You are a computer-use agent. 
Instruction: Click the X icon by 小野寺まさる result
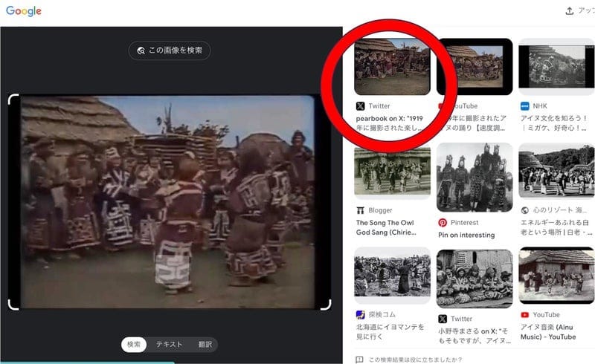pyautogui.click(x=443, y=319)
